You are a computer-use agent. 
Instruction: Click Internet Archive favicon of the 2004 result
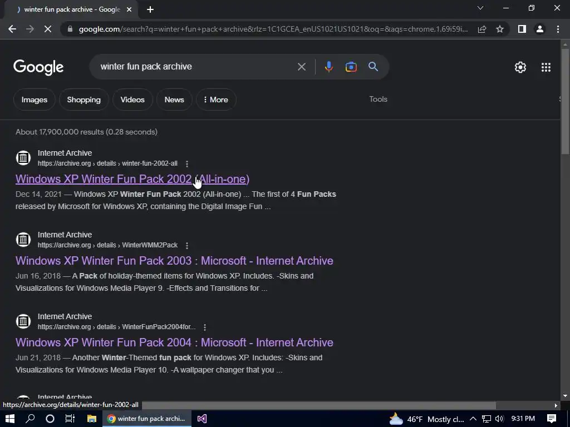click(23, 321)
